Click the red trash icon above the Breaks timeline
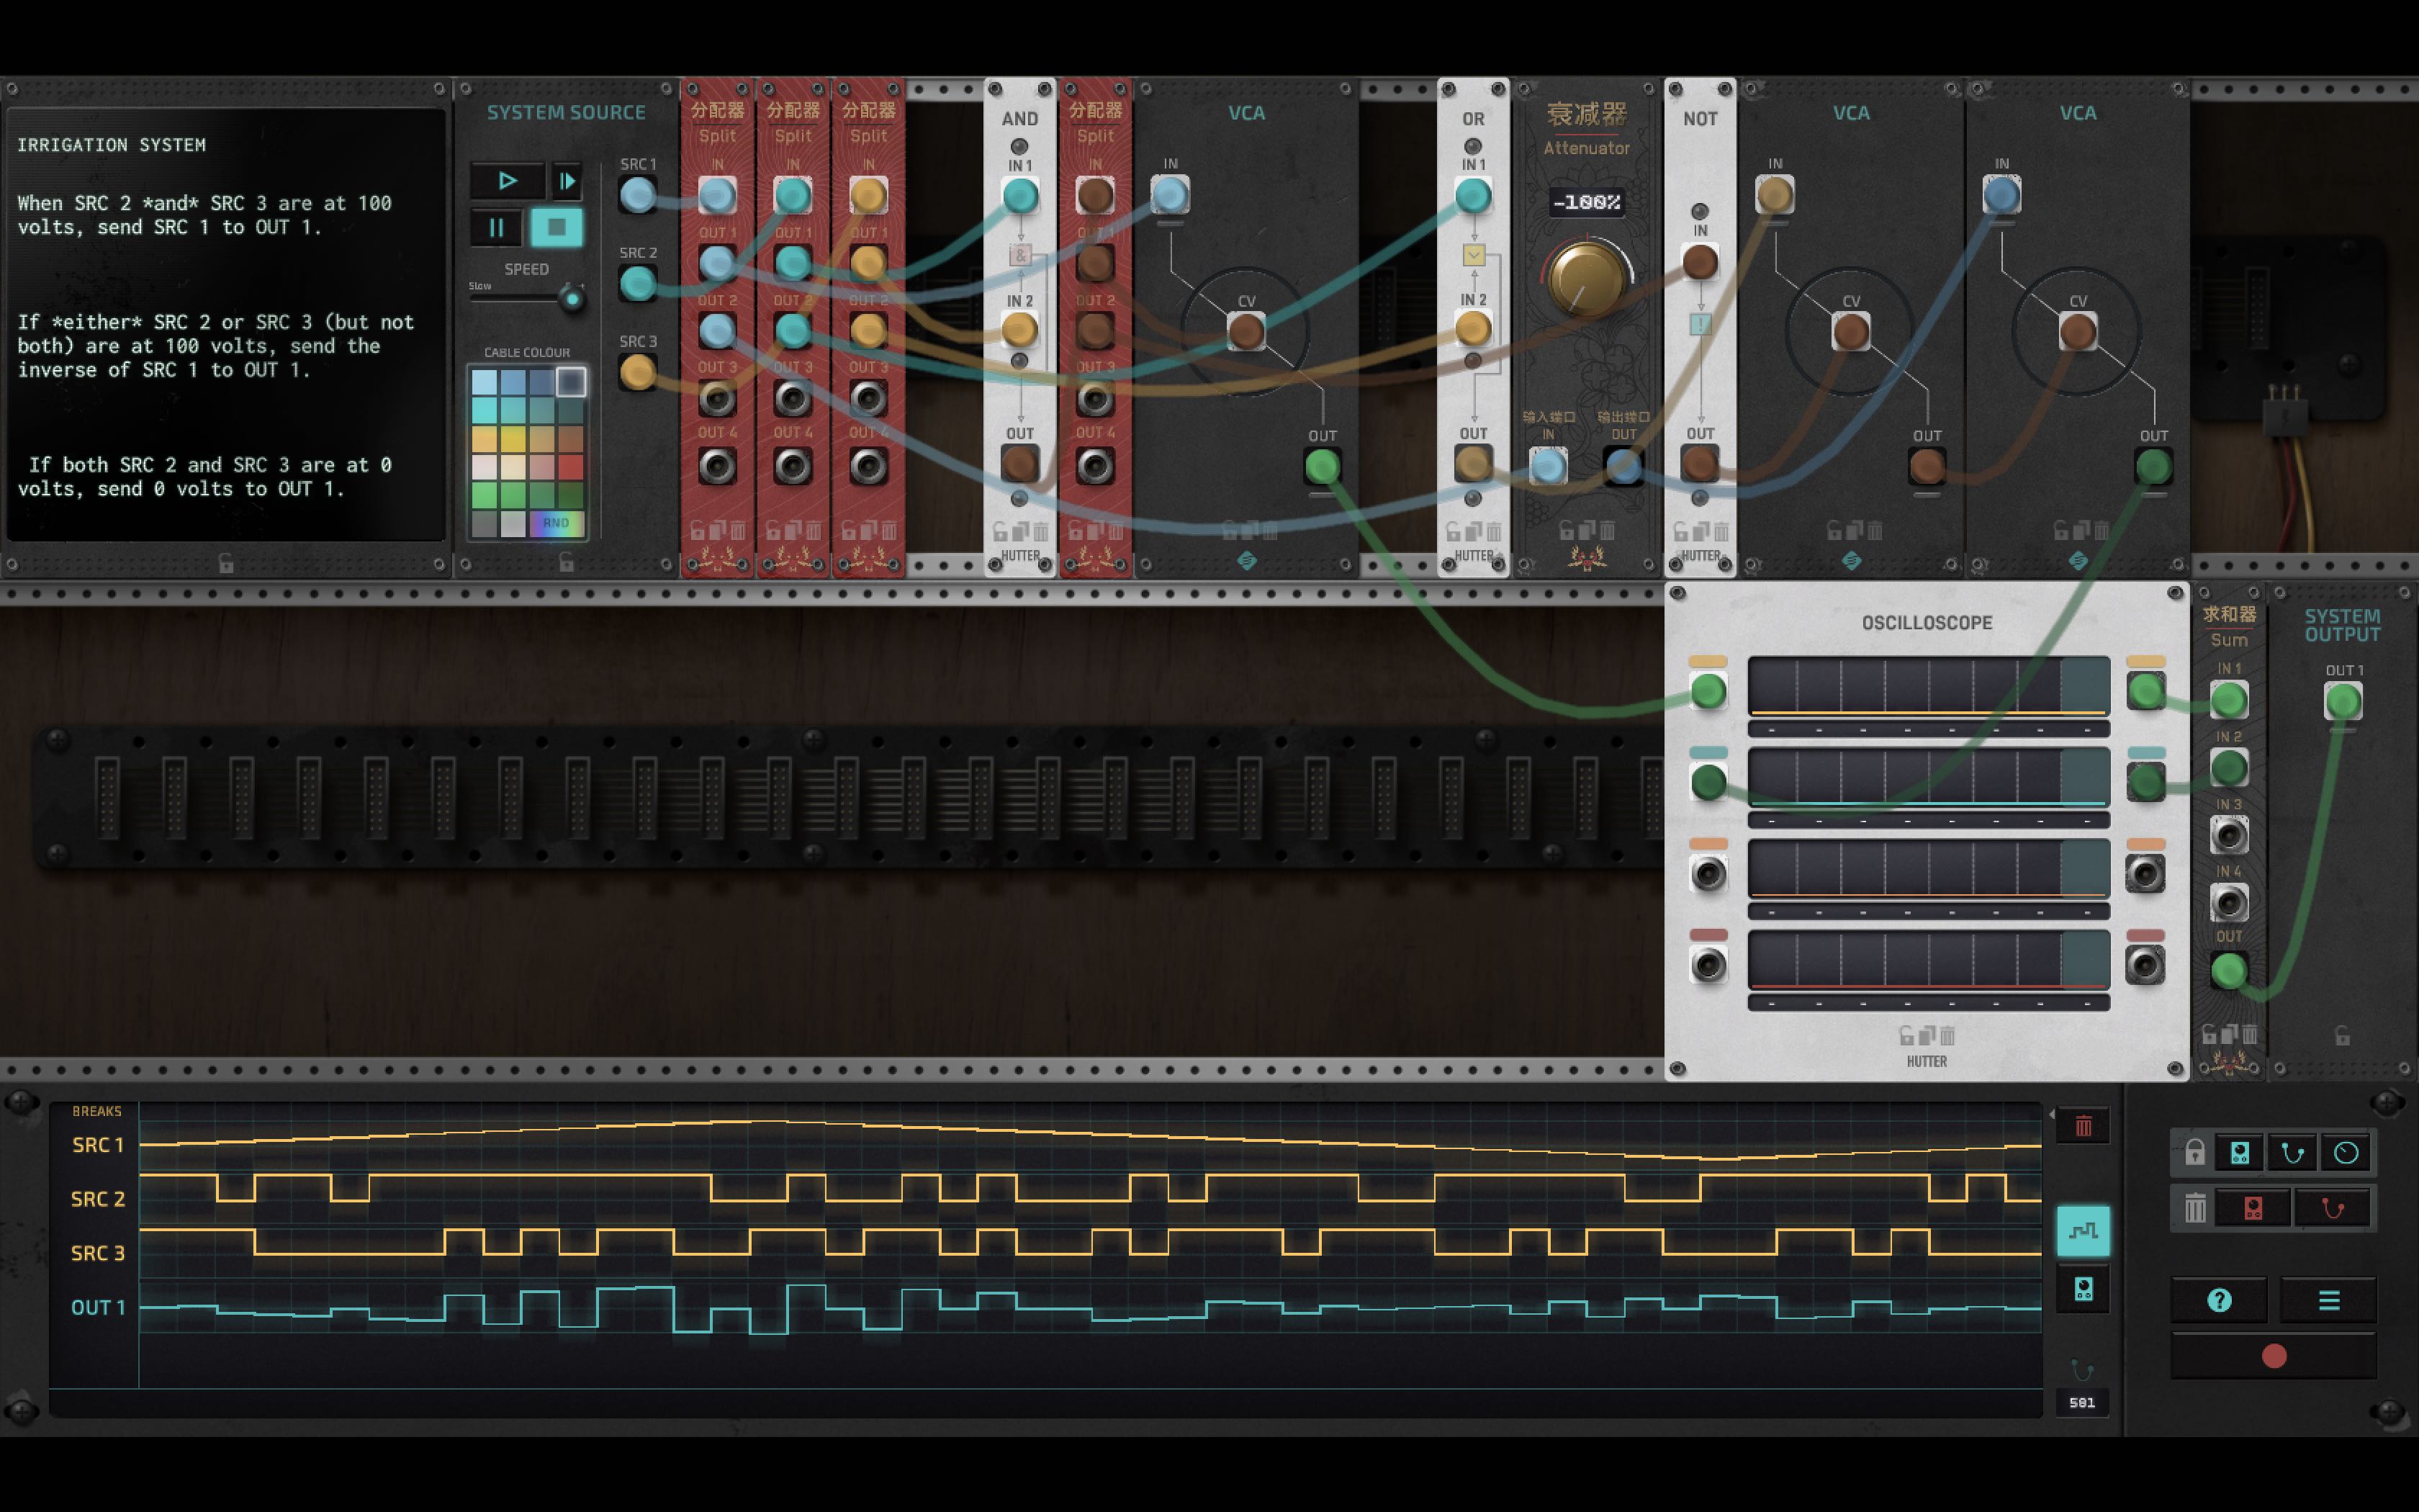Viewport: 2419px width, 1512px height. [x=2083, y=1125]
